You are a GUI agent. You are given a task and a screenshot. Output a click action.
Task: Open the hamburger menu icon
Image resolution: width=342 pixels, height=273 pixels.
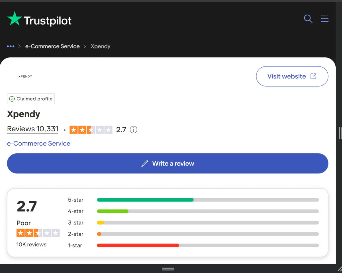325,19
